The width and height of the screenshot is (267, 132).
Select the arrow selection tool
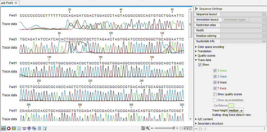(143, 128)
